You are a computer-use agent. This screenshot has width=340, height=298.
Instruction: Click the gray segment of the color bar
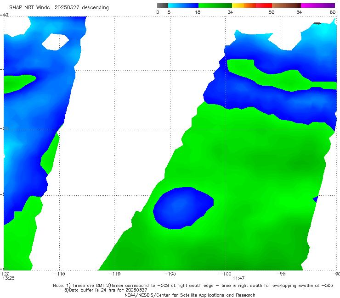[163, 6]
